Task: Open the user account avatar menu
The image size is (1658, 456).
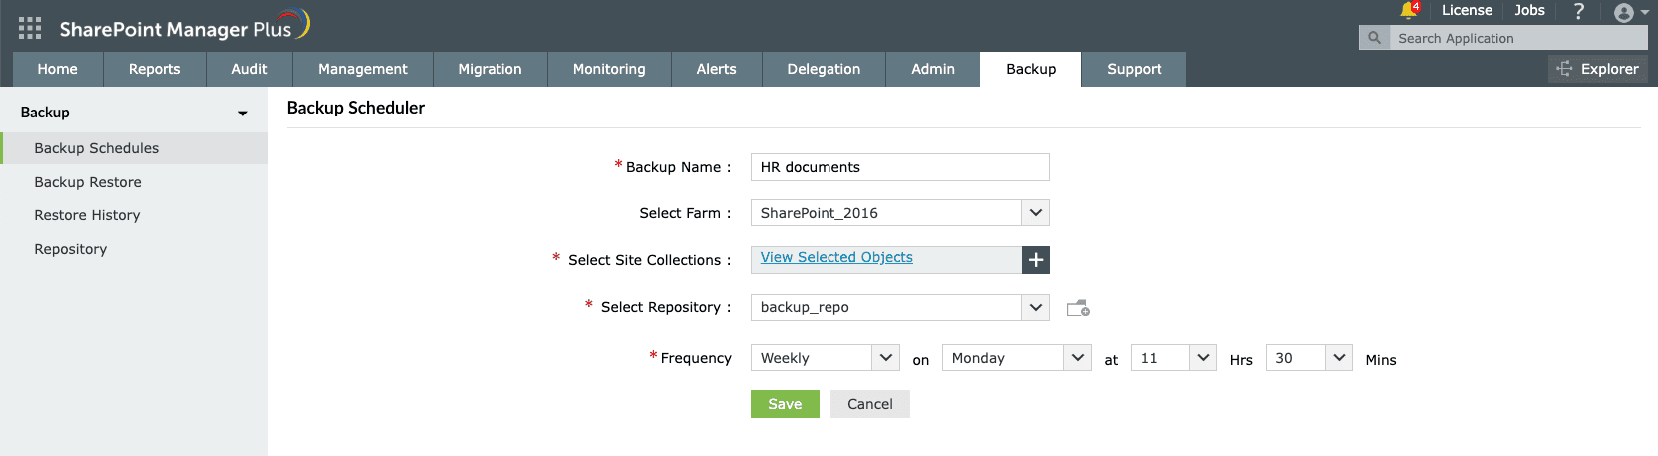Action: pyautogui.click(x=1630, y=12)
